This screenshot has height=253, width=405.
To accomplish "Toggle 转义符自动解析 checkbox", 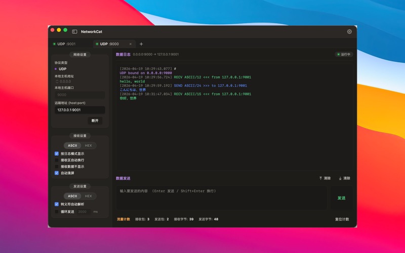I will 57,204.
